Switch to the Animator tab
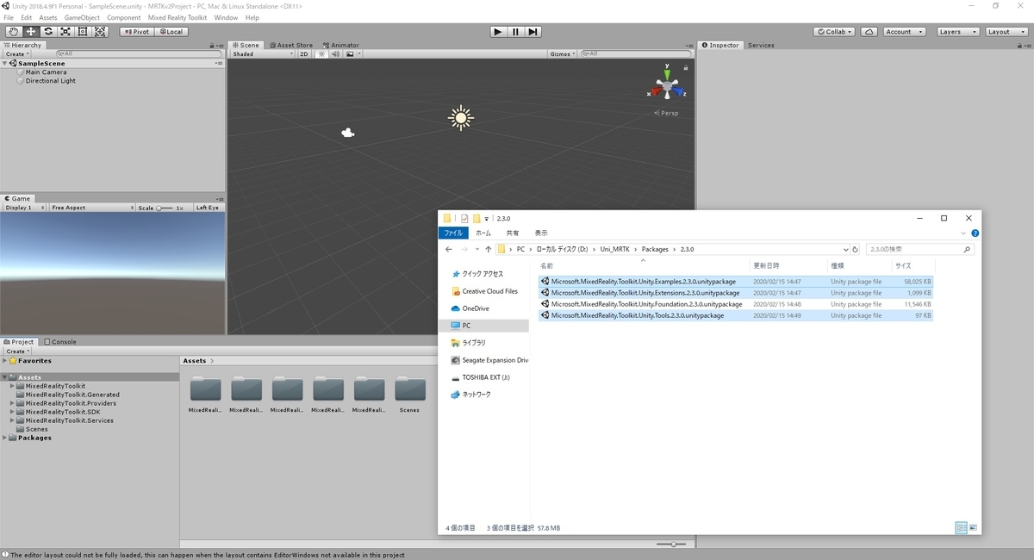Image resolution: width=1034 pixels, height=560 pixels. click(x=340, y=45)
